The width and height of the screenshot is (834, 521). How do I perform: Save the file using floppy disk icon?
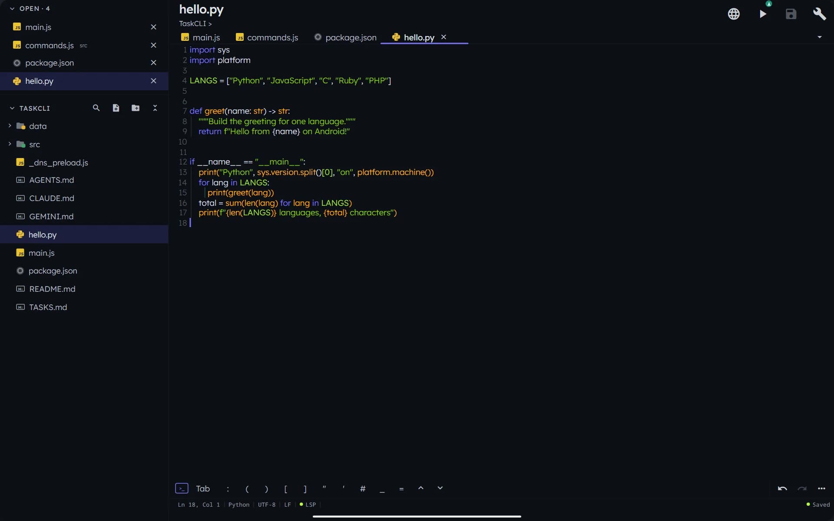(x=791, y=14)
